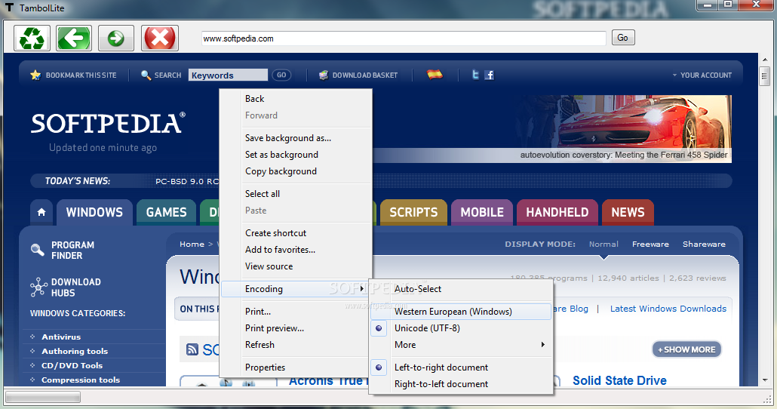Image resolution: width=777 pixels, height=409 pixels.
Task: Open the Facebook icon link
Action: coord(489,75)
